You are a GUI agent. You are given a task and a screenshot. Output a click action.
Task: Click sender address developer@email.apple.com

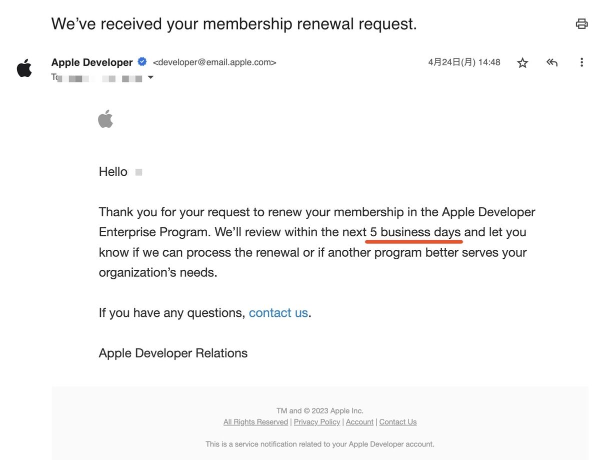[214, 63]
